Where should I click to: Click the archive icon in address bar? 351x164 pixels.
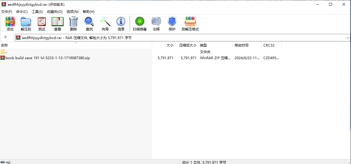tap(18, 38)
